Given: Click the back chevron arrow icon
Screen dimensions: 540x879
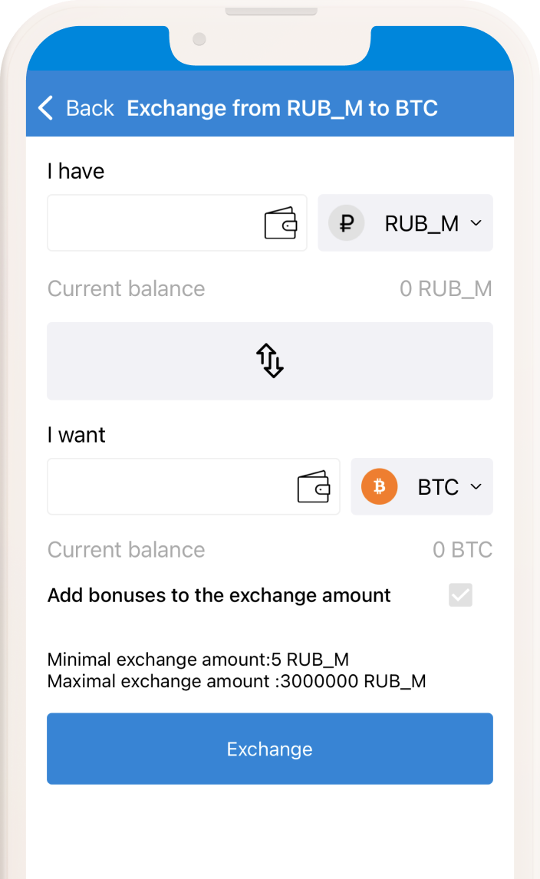Looking at the screenshot, I should point(46,108).
